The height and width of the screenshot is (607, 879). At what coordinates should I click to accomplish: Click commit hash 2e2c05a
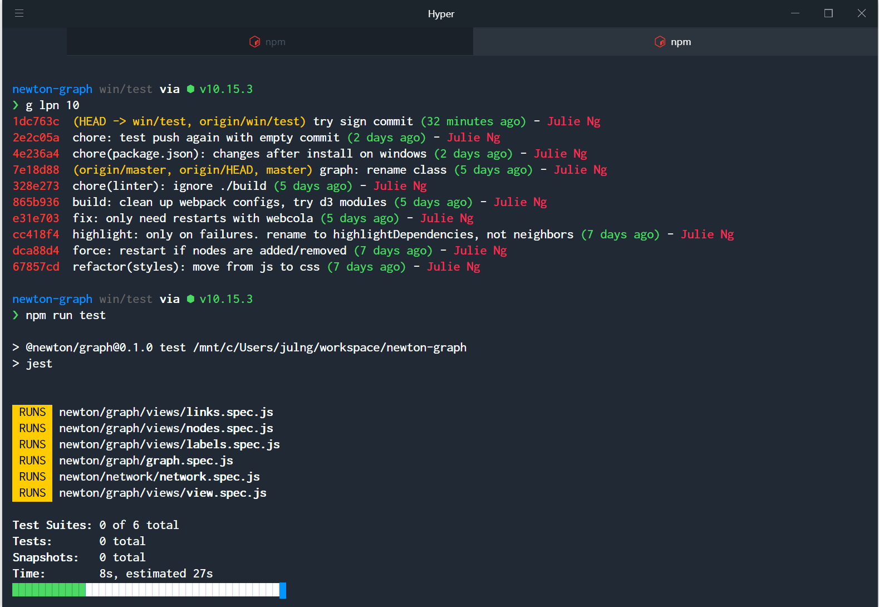click(36, 138)
